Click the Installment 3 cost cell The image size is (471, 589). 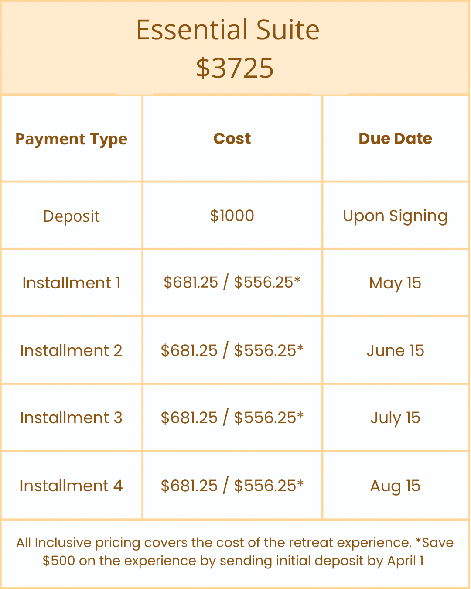(x=232, y=418)
